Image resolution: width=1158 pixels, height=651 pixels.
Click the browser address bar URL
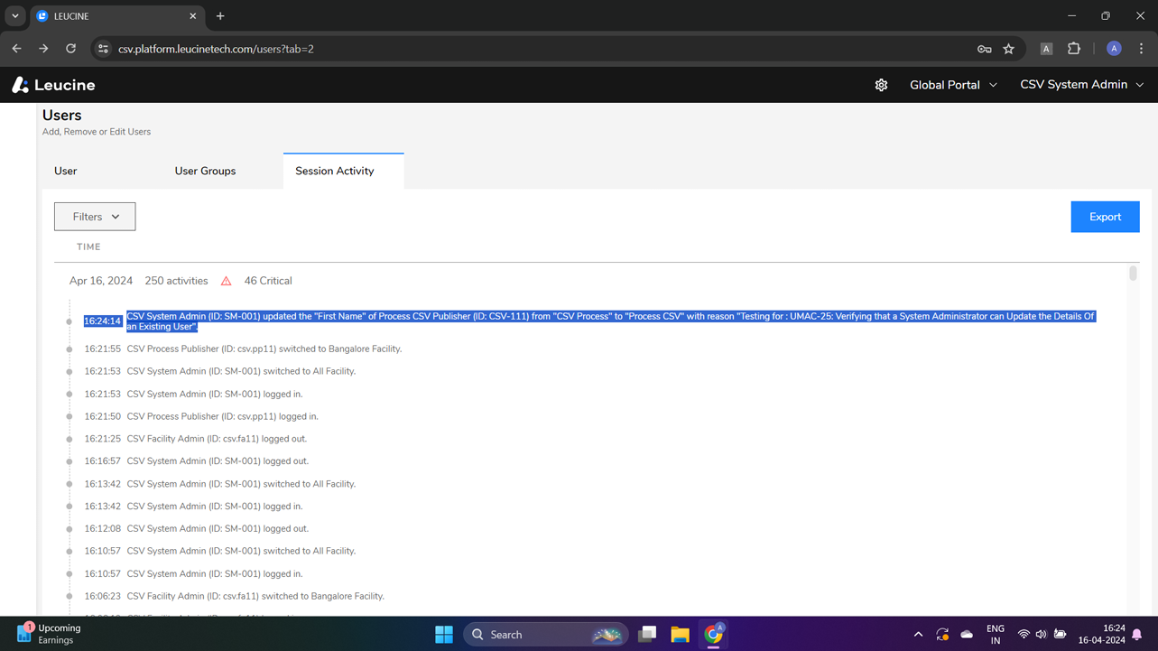[x=216, y=49]
